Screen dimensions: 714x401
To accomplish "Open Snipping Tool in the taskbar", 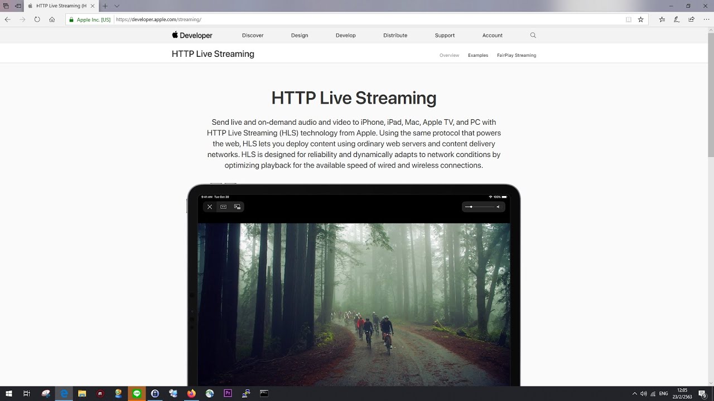I will click(46, 393).
